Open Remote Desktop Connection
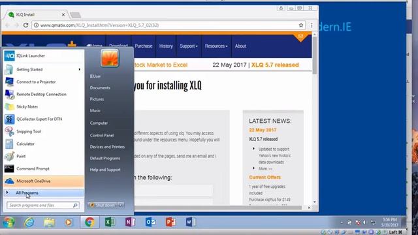Screen dimensions: 418x235 click(x=44, y=94)
